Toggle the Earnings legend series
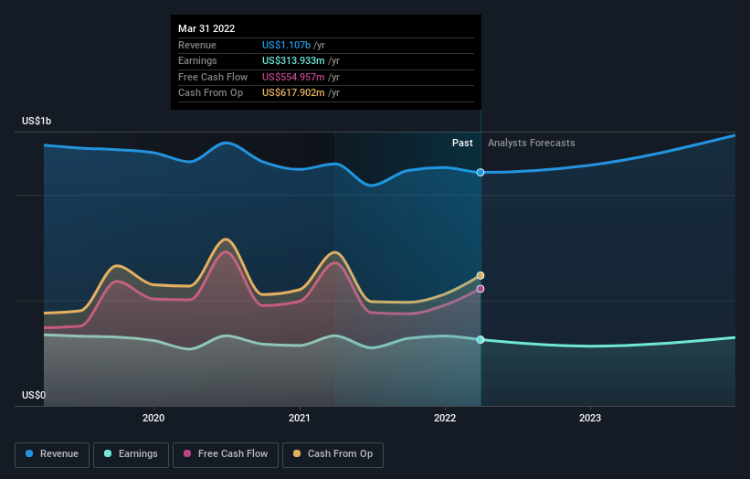Screen dimensions: 750x479 [x=131, y=454]
